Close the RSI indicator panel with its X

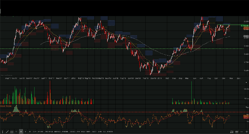click(246, 107)
